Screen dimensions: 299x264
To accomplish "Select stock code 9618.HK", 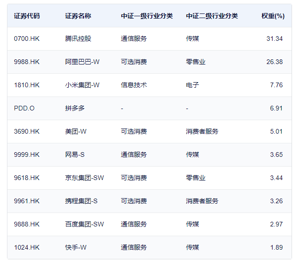I will pos(27,178).
